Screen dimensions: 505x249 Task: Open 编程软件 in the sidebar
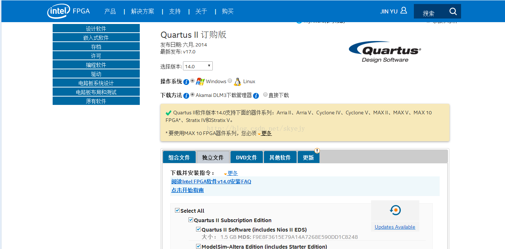(x=96, y=65)
